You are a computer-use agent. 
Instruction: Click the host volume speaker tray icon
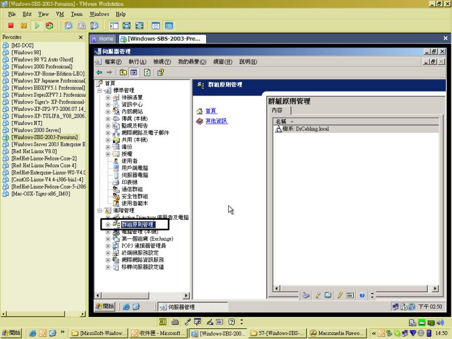(440, 323)
